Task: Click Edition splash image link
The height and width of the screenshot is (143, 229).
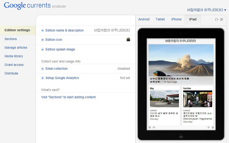Action: click(60, 50)
